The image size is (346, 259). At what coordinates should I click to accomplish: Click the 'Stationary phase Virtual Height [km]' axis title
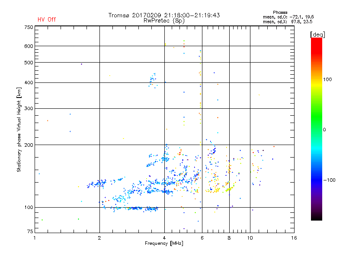pos(19,129)
